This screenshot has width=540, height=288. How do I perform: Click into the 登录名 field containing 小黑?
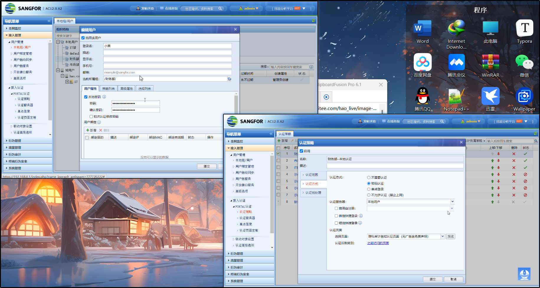[167, 46]
